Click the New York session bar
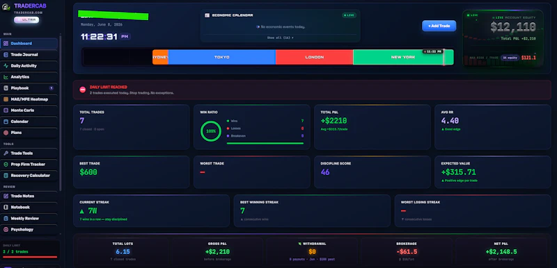 403,57
